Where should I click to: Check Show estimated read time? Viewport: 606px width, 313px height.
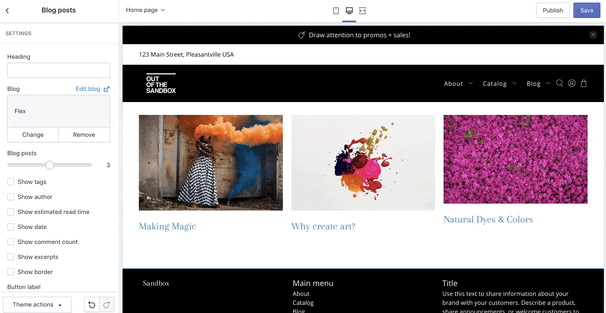point(11,212)
